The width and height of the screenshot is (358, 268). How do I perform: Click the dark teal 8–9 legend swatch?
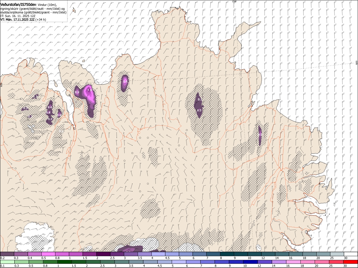point(227,254)
